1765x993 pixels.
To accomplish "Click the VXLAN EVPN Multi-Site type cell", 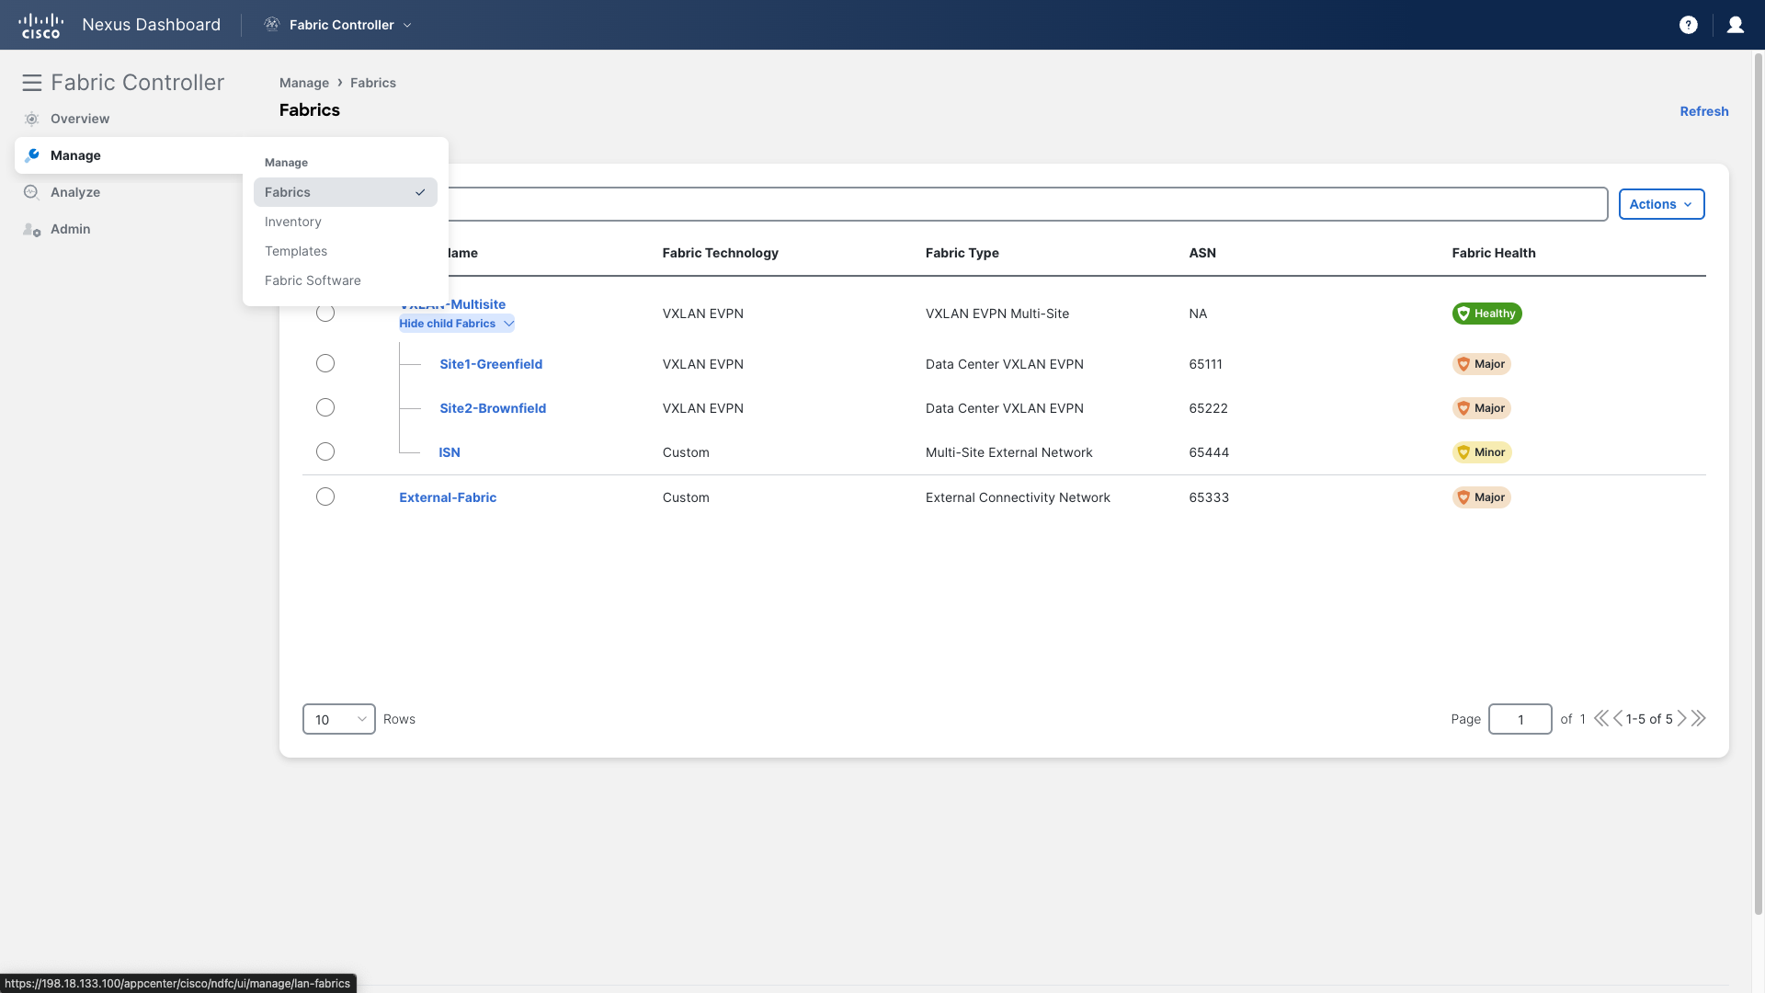I will (997, 314).
